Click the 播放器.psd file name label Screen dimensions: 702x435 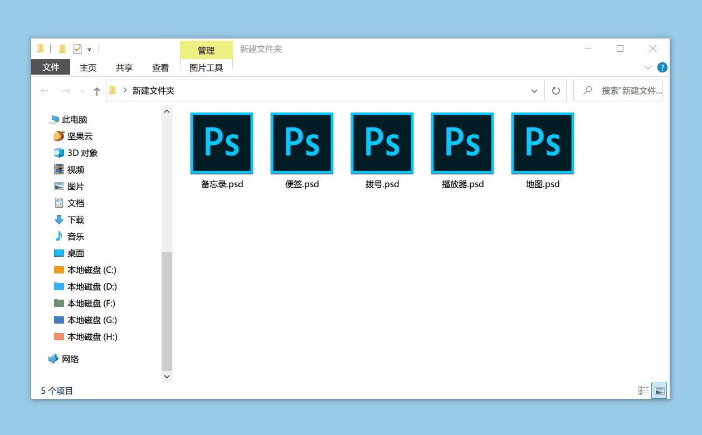[x=462, y=184]
